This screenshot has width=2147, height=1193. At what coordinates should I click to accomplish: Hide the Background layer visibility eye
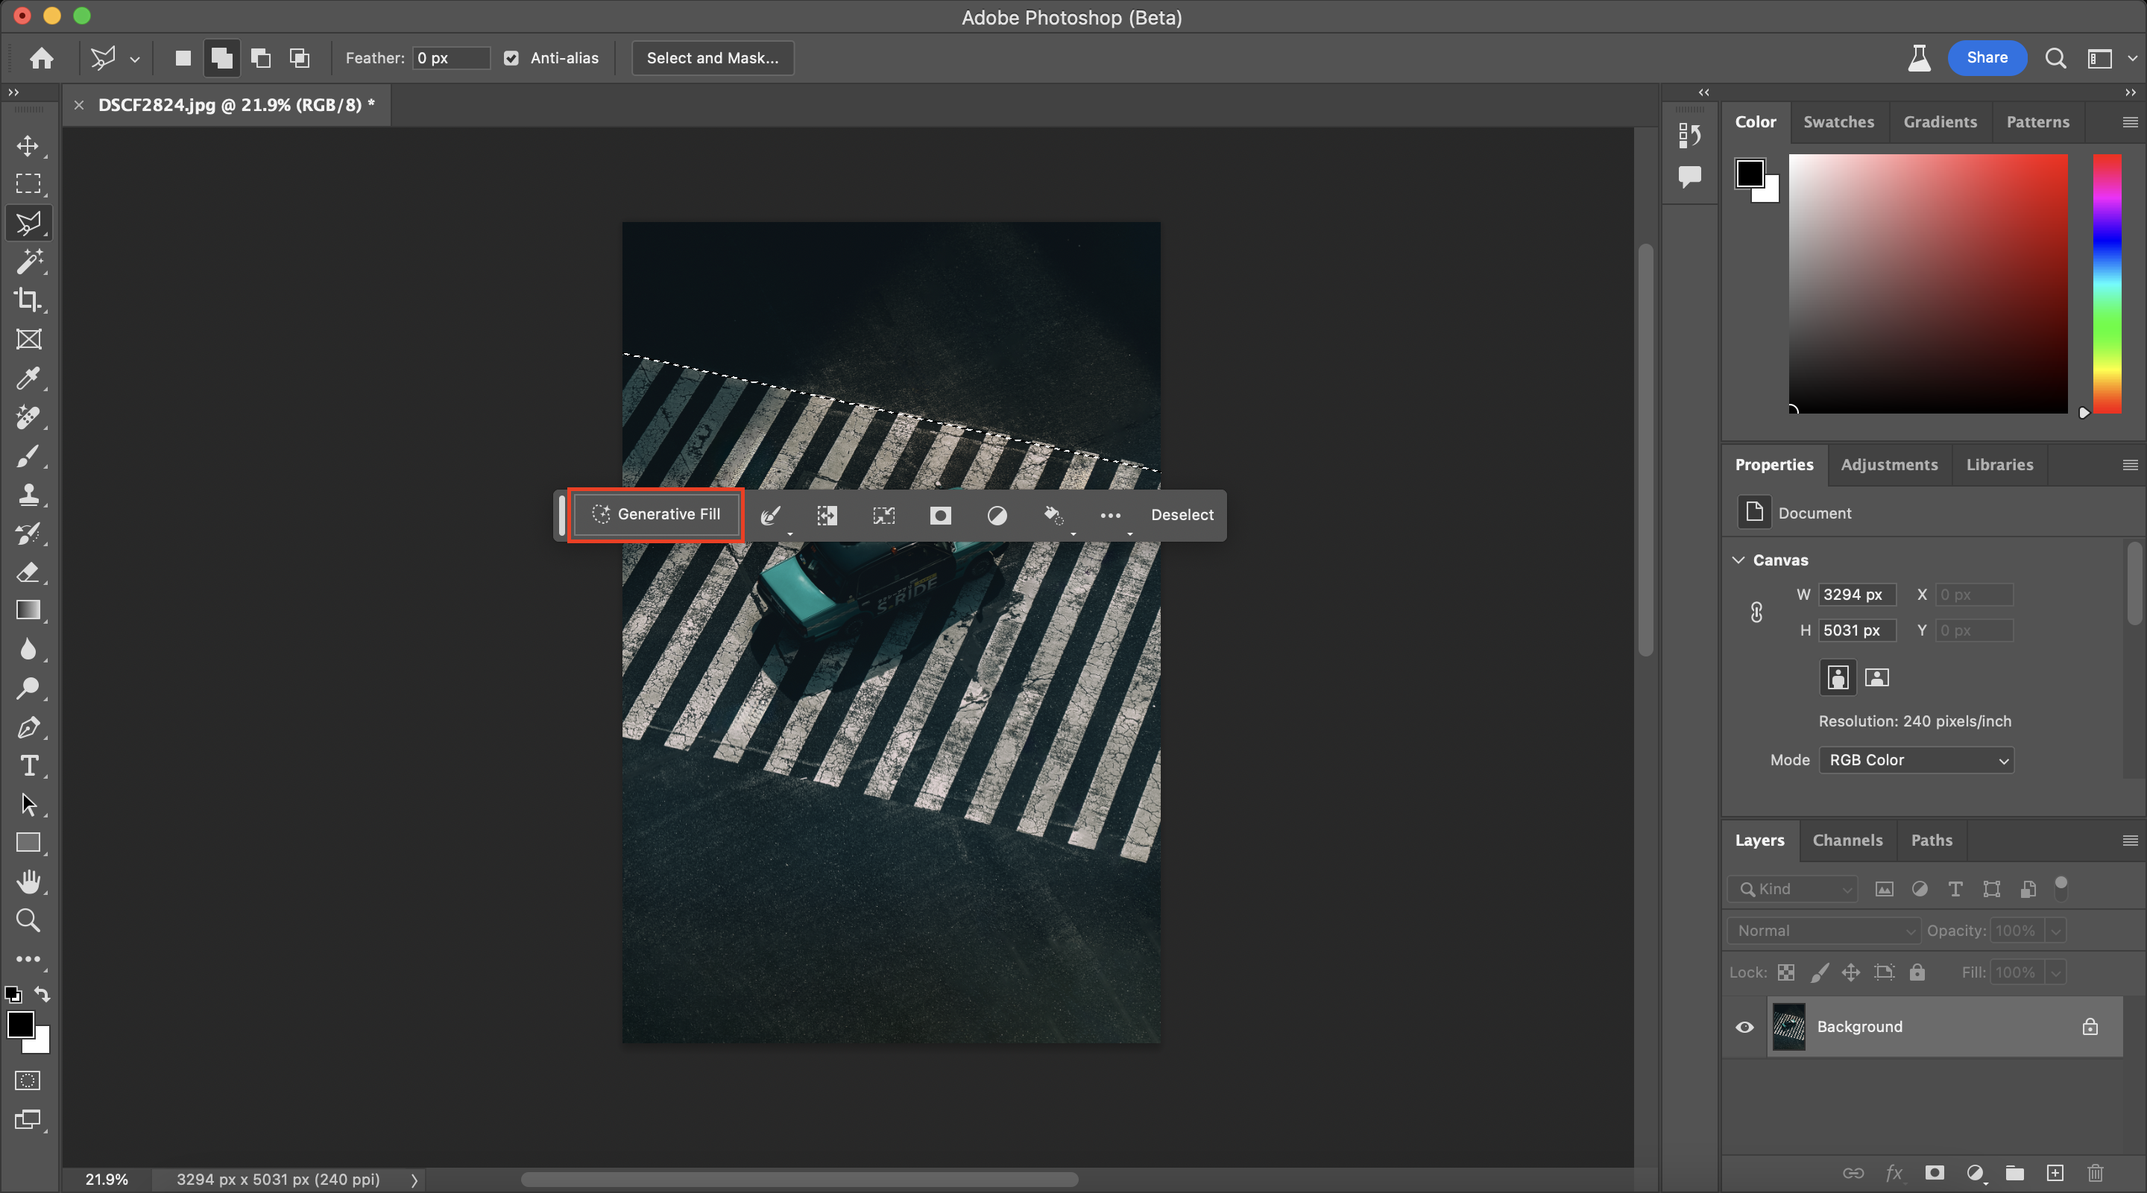pyautogui.click(x=1744, y=1028)
